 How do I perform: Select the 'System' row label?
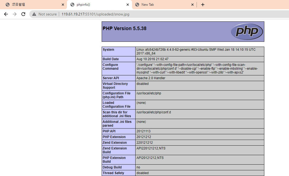(x=108, y=50)
